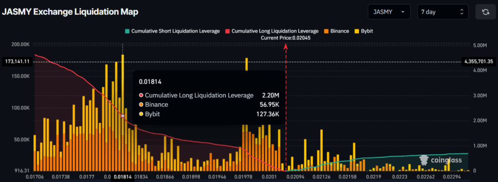
Task: Click the 4,355,701.35 right axis marker
Action: [479, 62]
